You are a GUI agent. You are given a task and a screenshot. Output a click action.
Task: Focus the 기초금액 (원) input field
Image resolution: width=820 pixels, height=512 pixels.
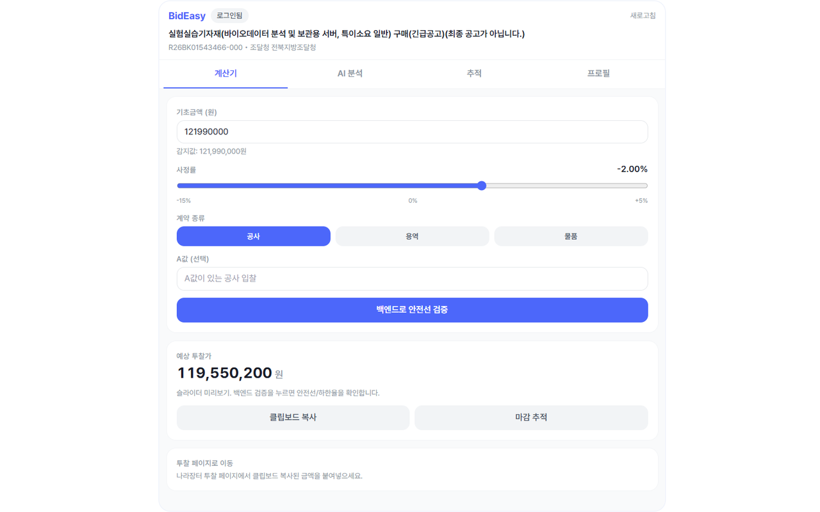click(412, 132)
